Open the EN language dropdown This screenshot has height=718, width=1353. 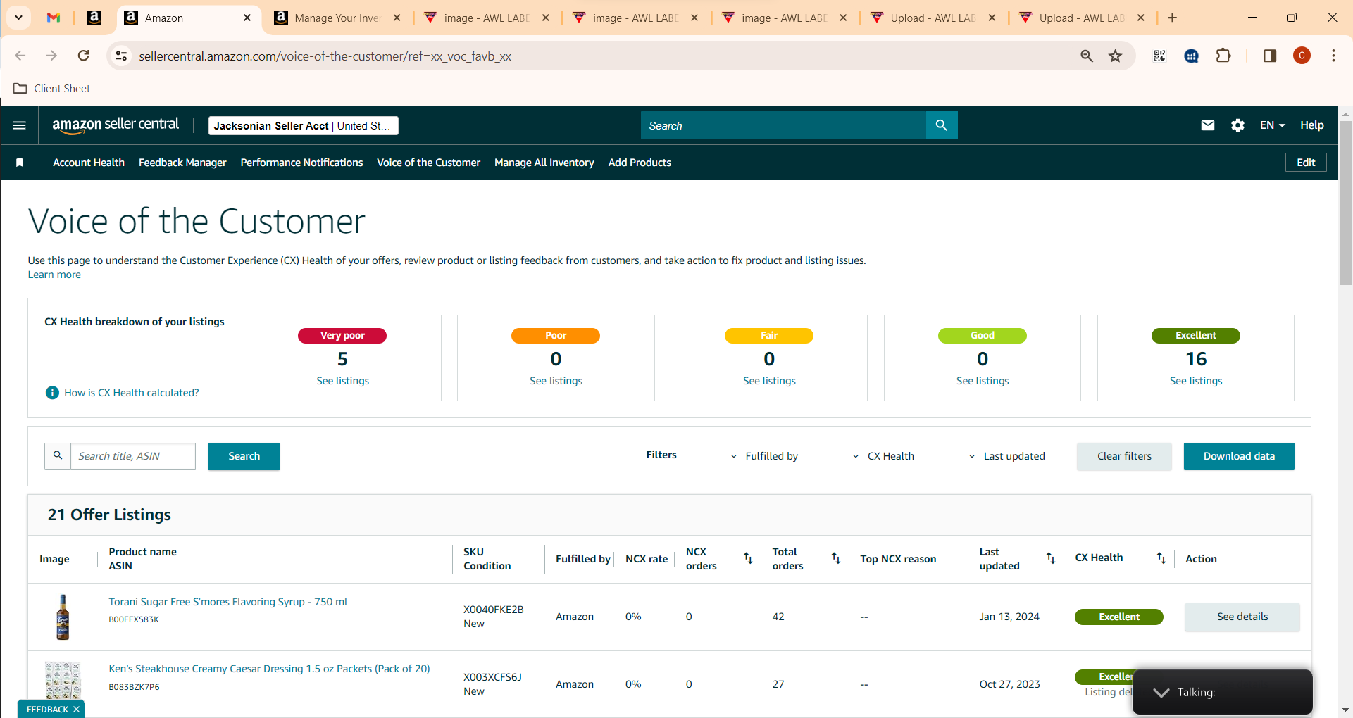pos(1272,125)
